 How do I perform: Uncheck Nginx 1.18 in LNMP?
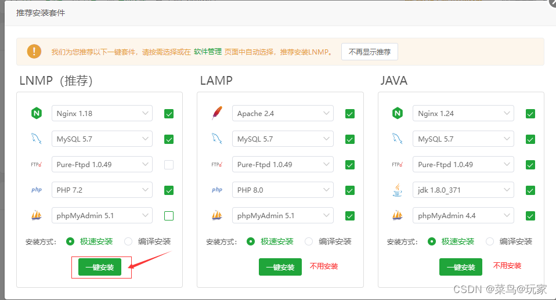pos(169,114)
